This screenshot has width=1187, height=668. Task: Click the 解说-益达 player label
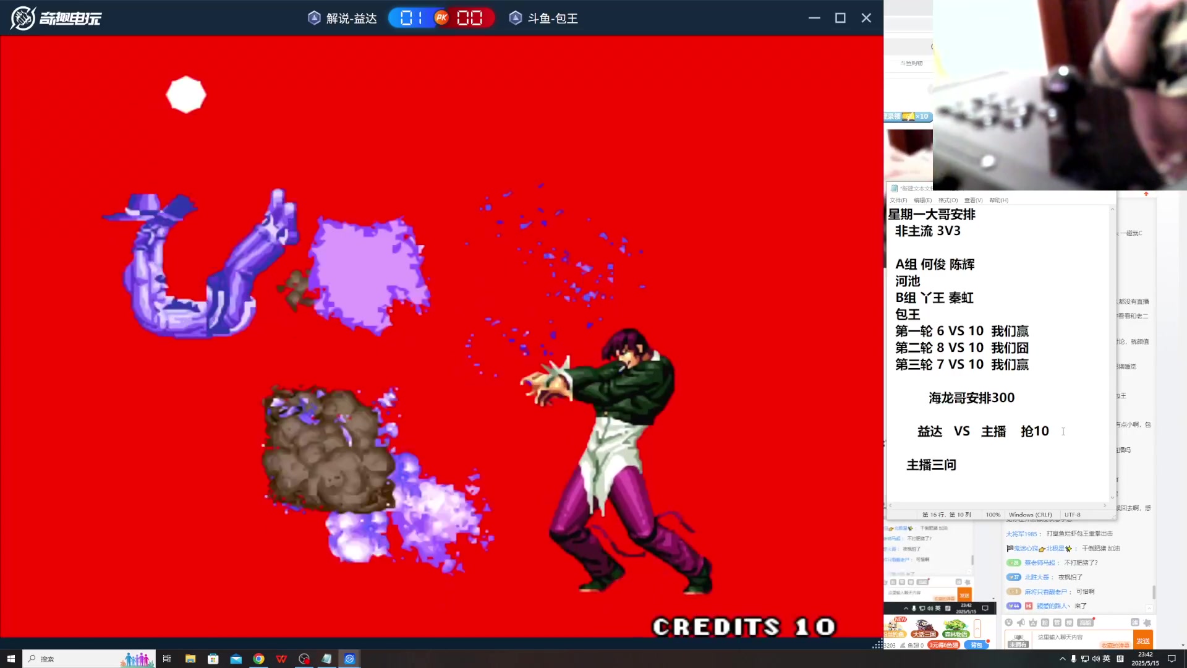[343, 19]
